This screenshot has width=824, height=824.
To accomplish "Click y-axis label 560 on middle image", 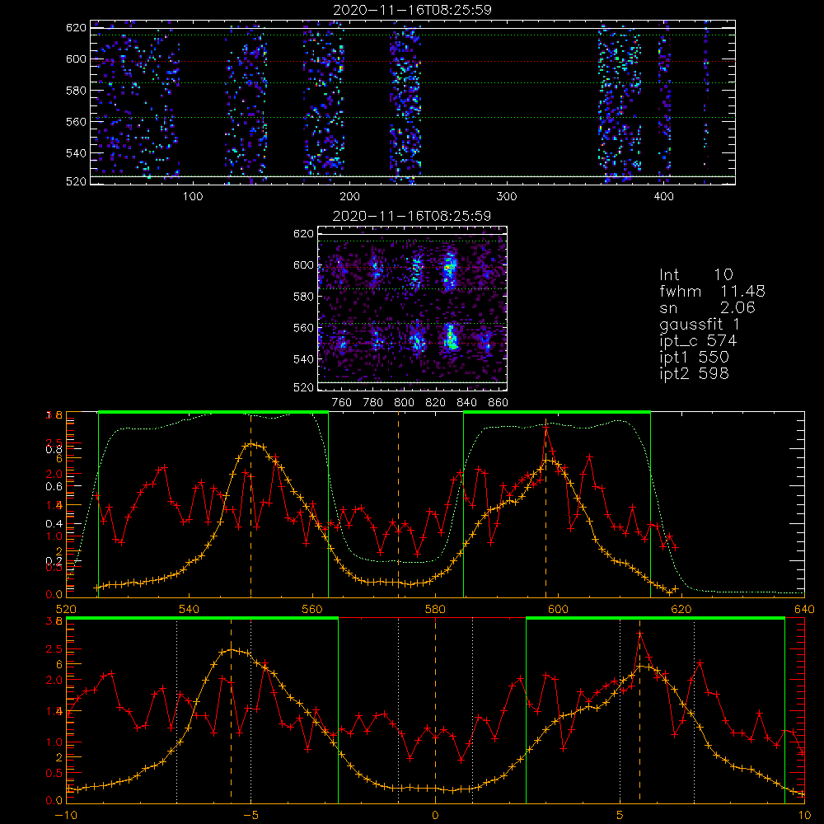I will coord(303,328).
